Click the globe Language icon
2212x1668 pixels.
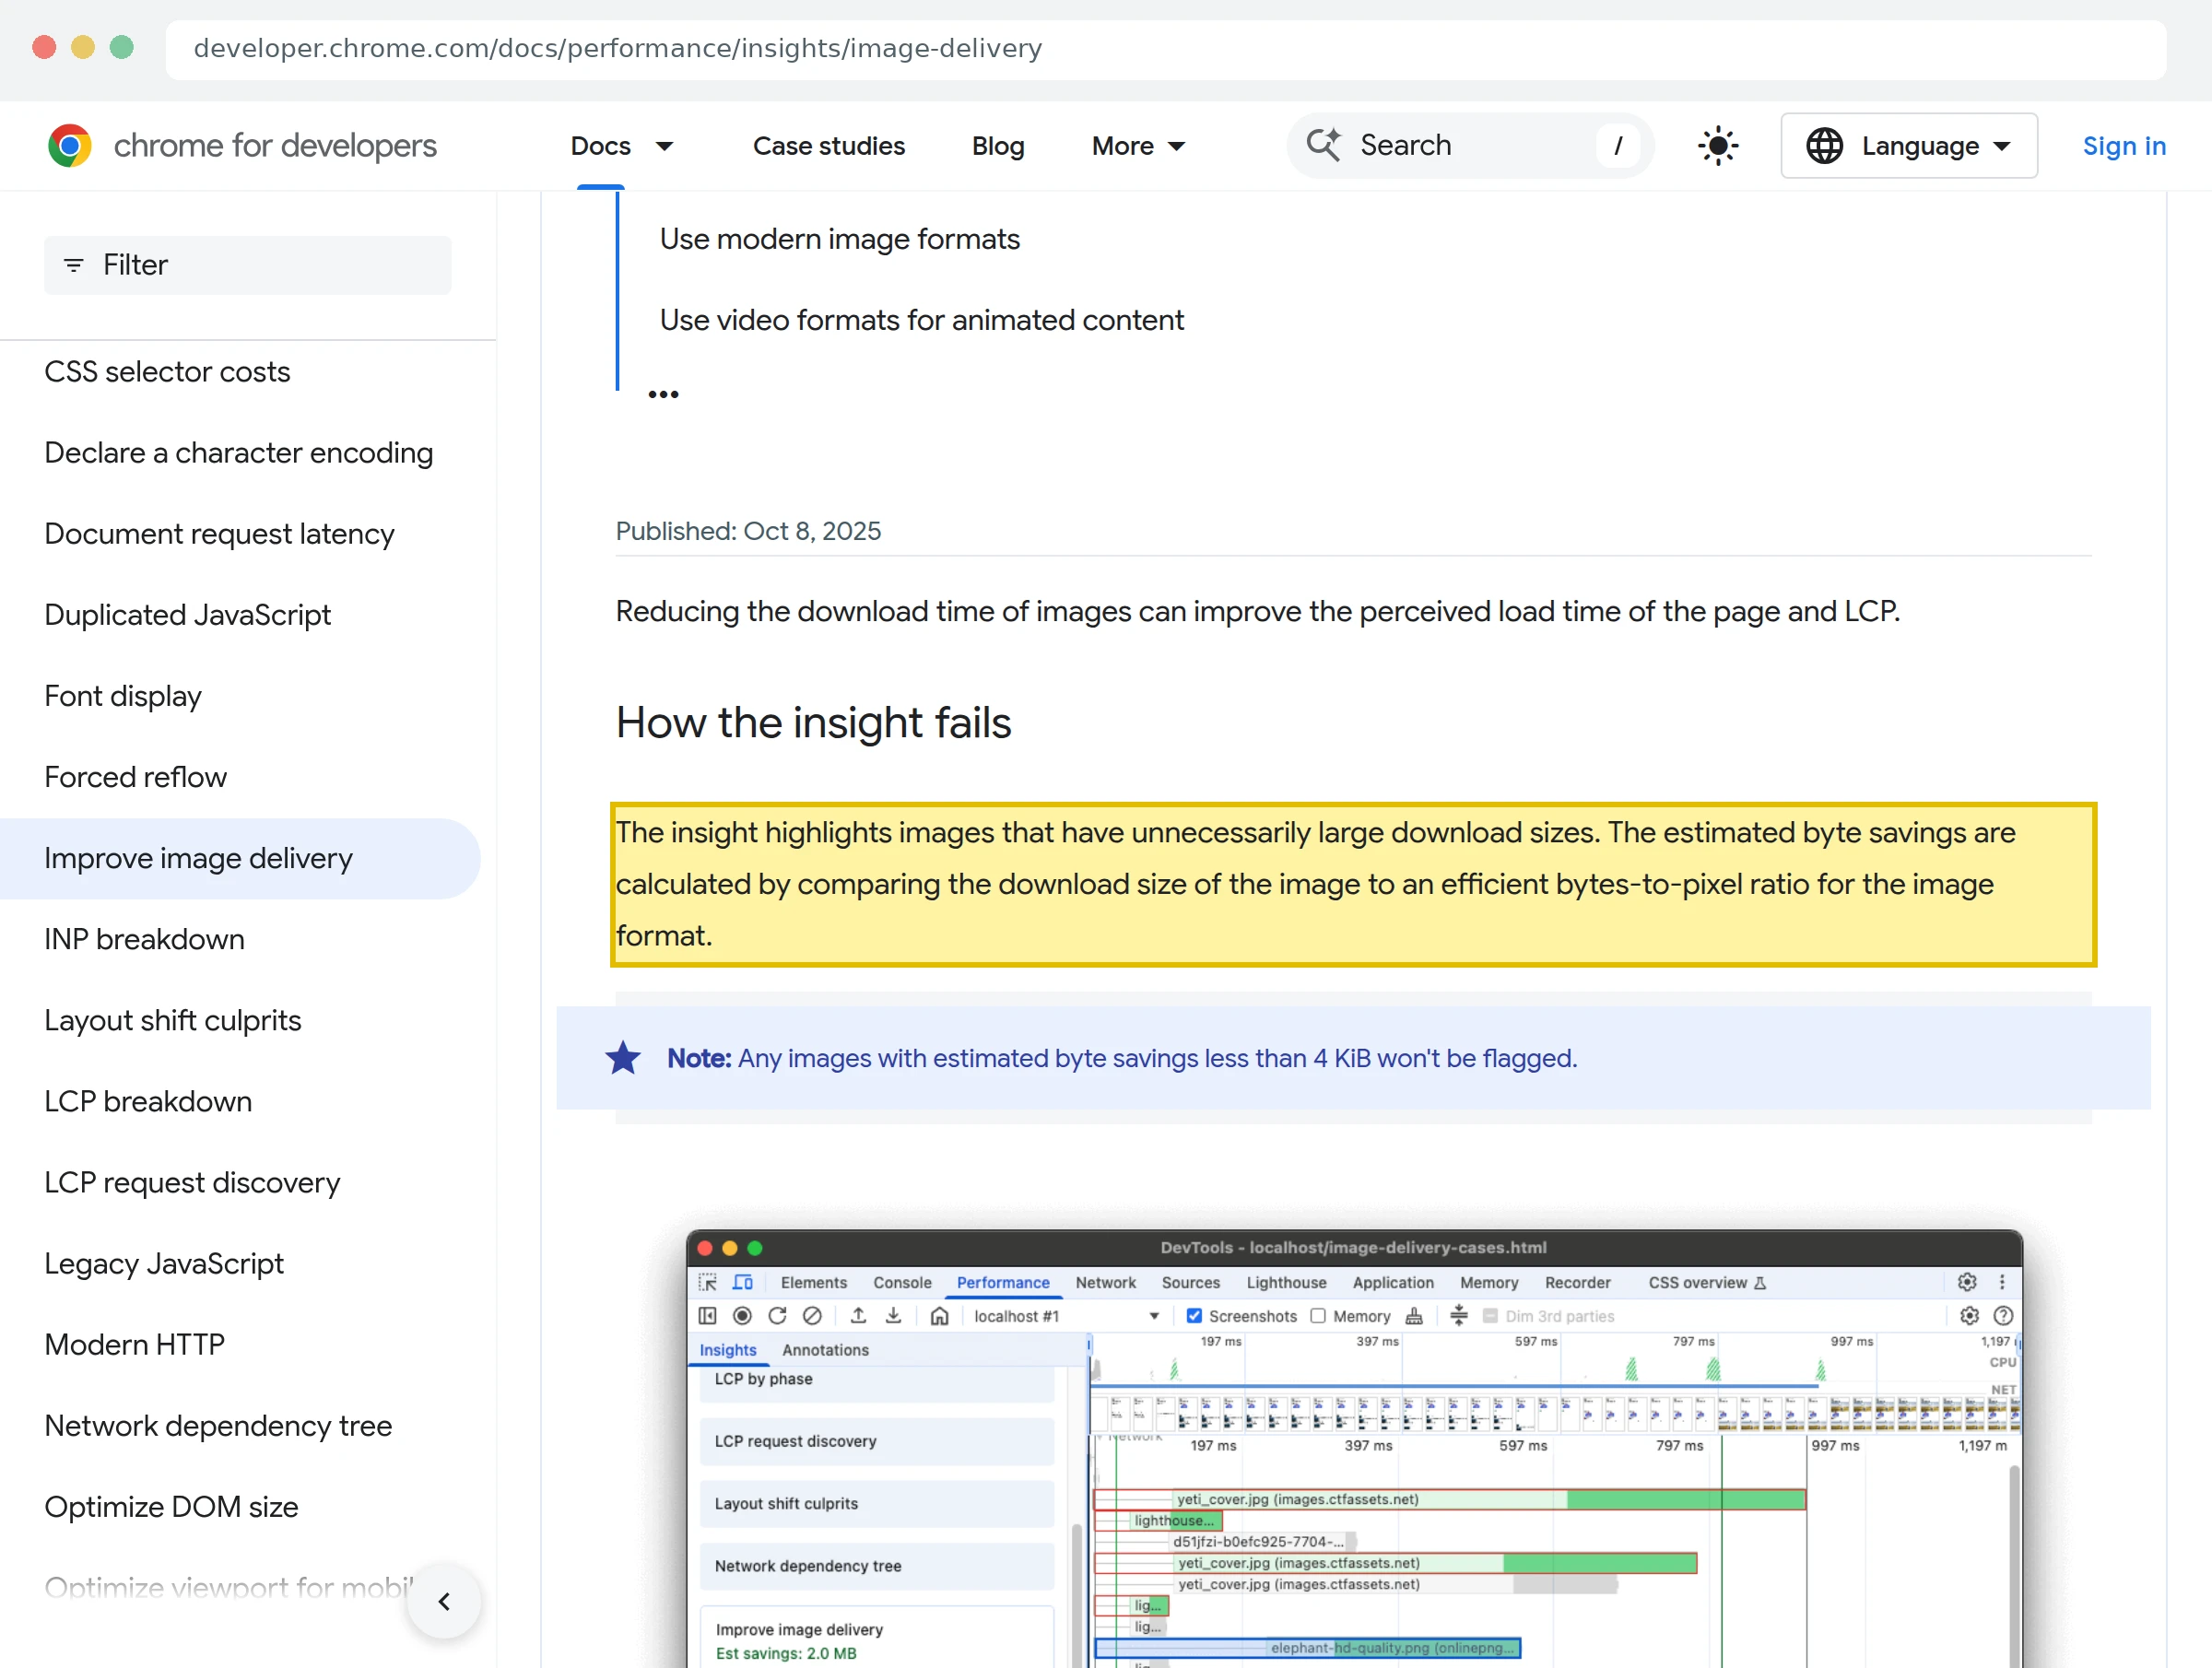(1824, 146)
